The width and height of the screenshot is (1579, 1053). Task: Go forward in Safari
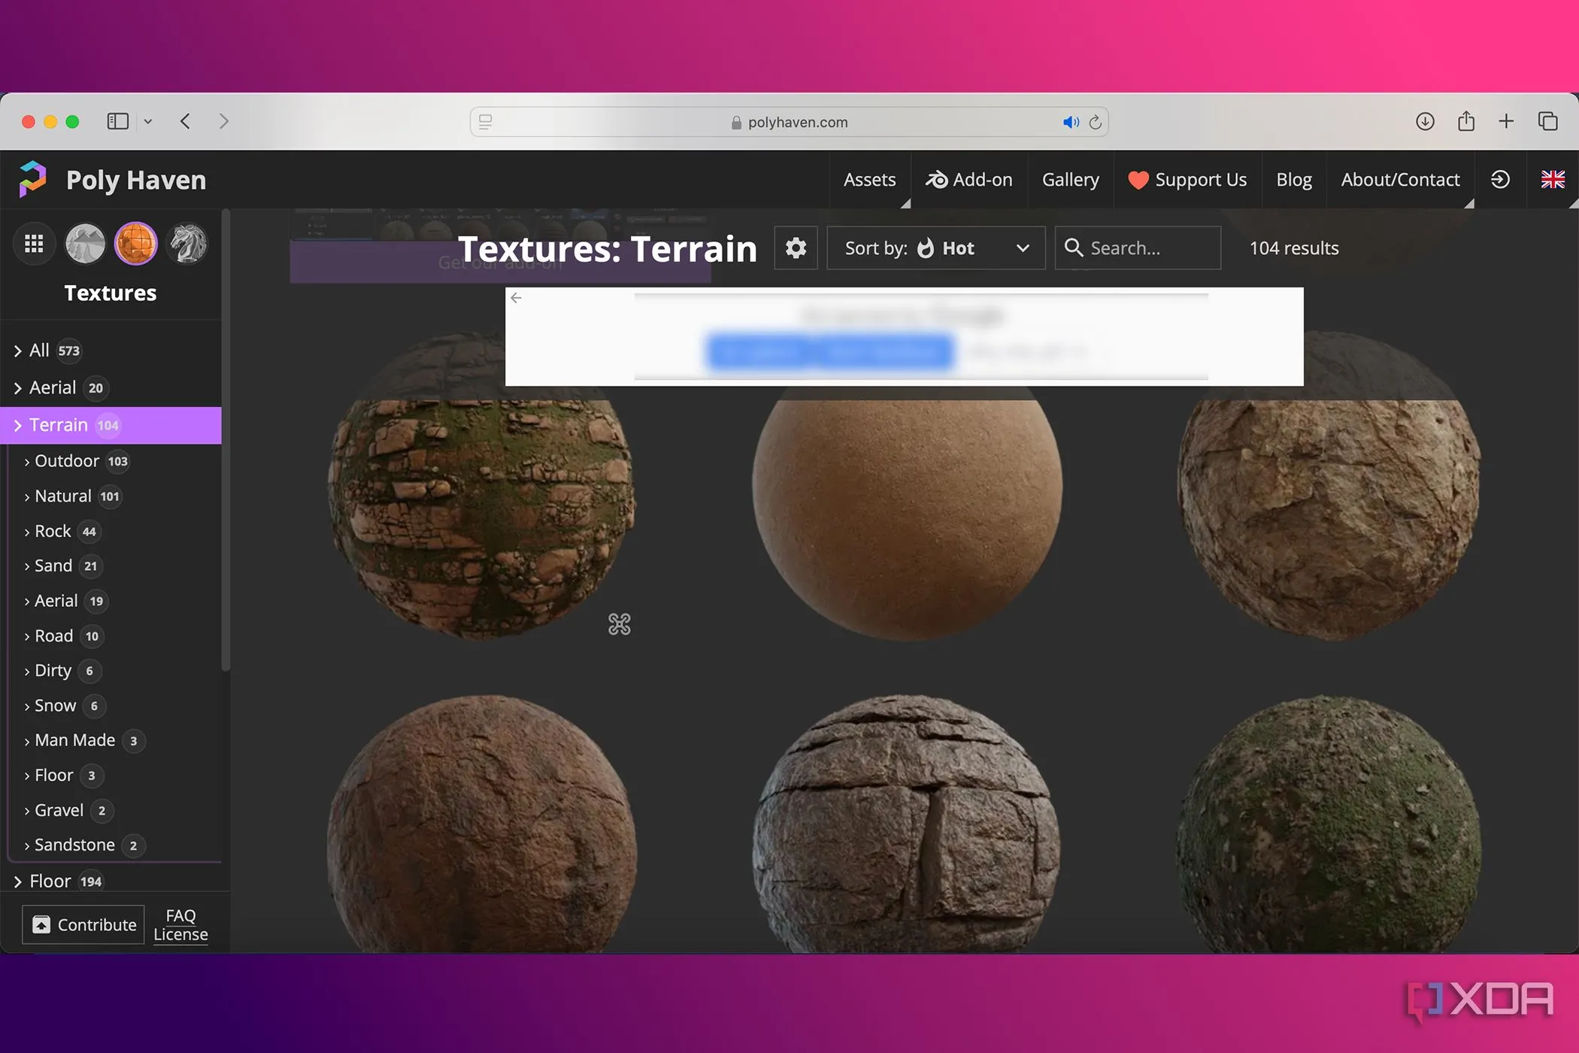[x=223, y=121]
